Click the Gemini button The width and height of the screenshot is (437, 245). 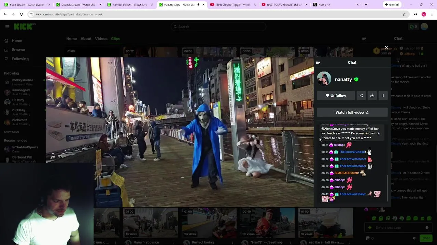click(391, 5)
